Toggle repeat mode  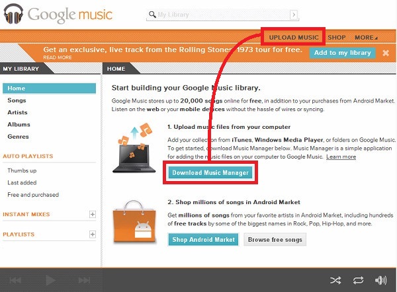(358, 280)
